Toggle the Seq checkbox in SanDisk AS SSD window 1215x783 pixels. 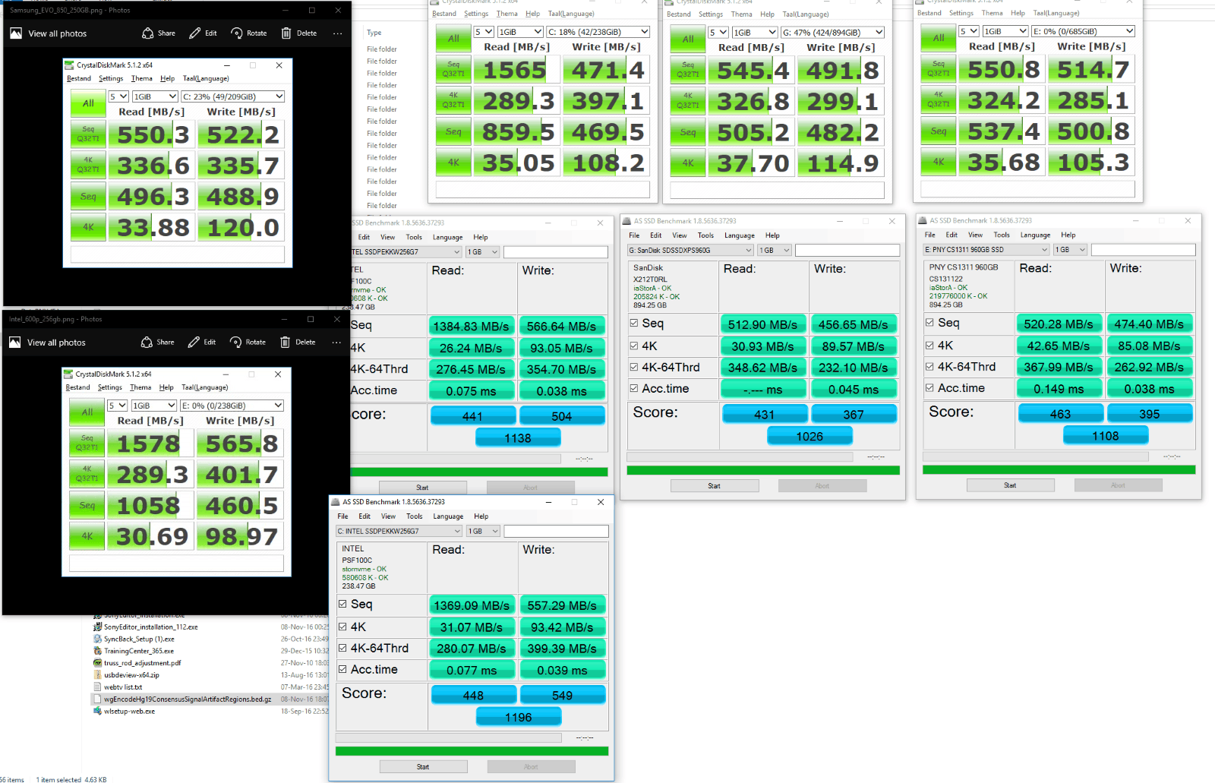(634, 324)
